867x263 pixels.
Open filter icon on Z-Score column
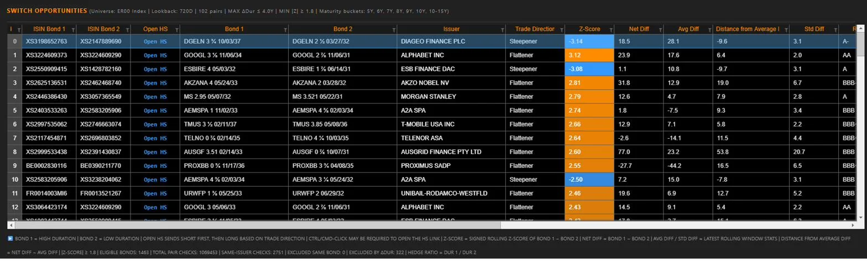click(610, 29)
